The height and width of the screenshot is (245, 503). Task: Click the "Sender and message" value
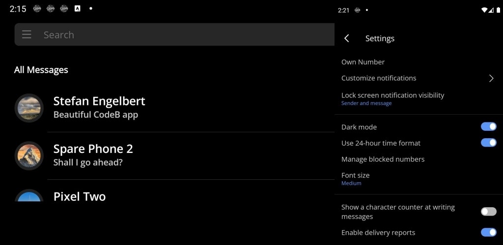click(366, 103)
